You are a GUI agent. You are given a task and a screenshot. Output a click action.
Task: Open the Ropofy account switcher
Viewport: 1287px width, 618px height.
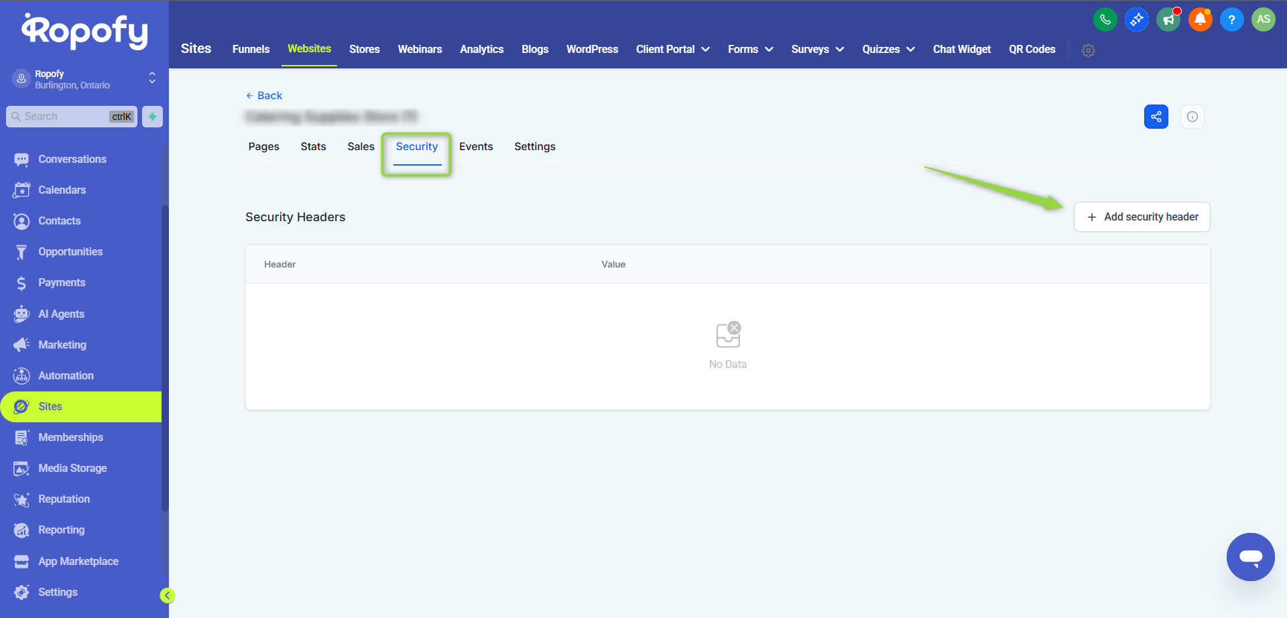(84, 79)
